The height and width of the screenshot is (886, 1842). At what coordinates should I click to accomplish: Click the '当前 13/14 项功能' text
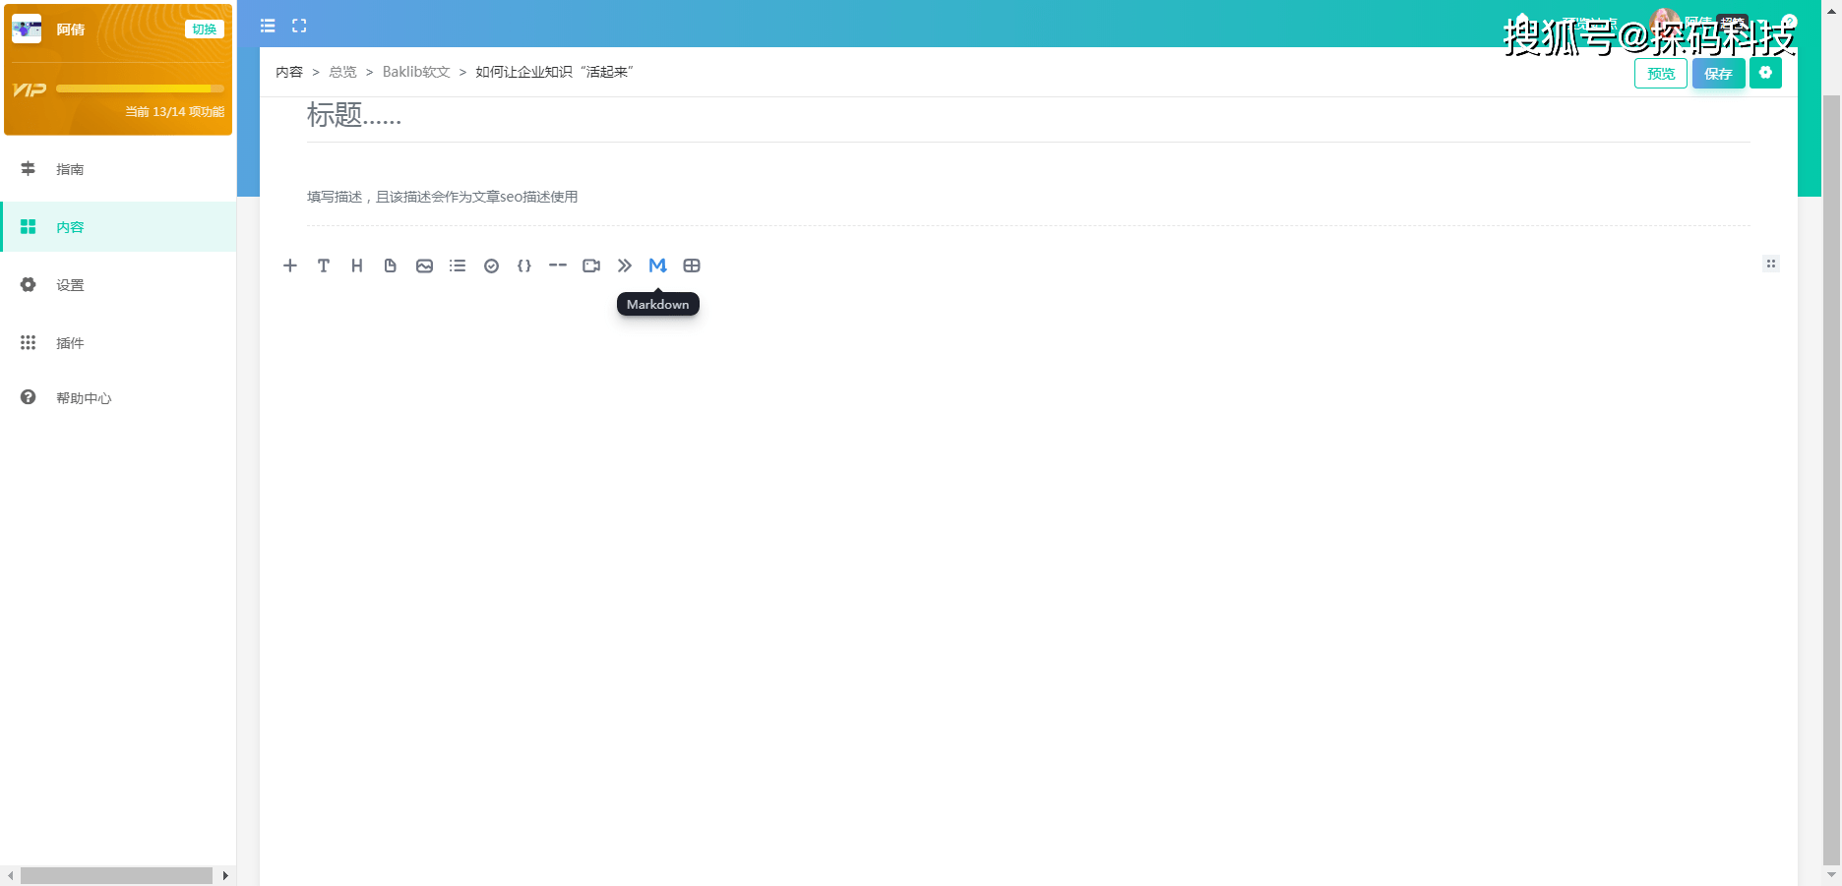pyautogui.click(x=174, y=112)
